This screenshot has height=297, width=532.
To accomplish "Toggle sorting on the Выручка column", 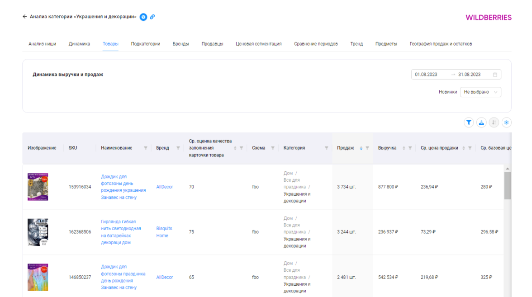I will [404, 148].
